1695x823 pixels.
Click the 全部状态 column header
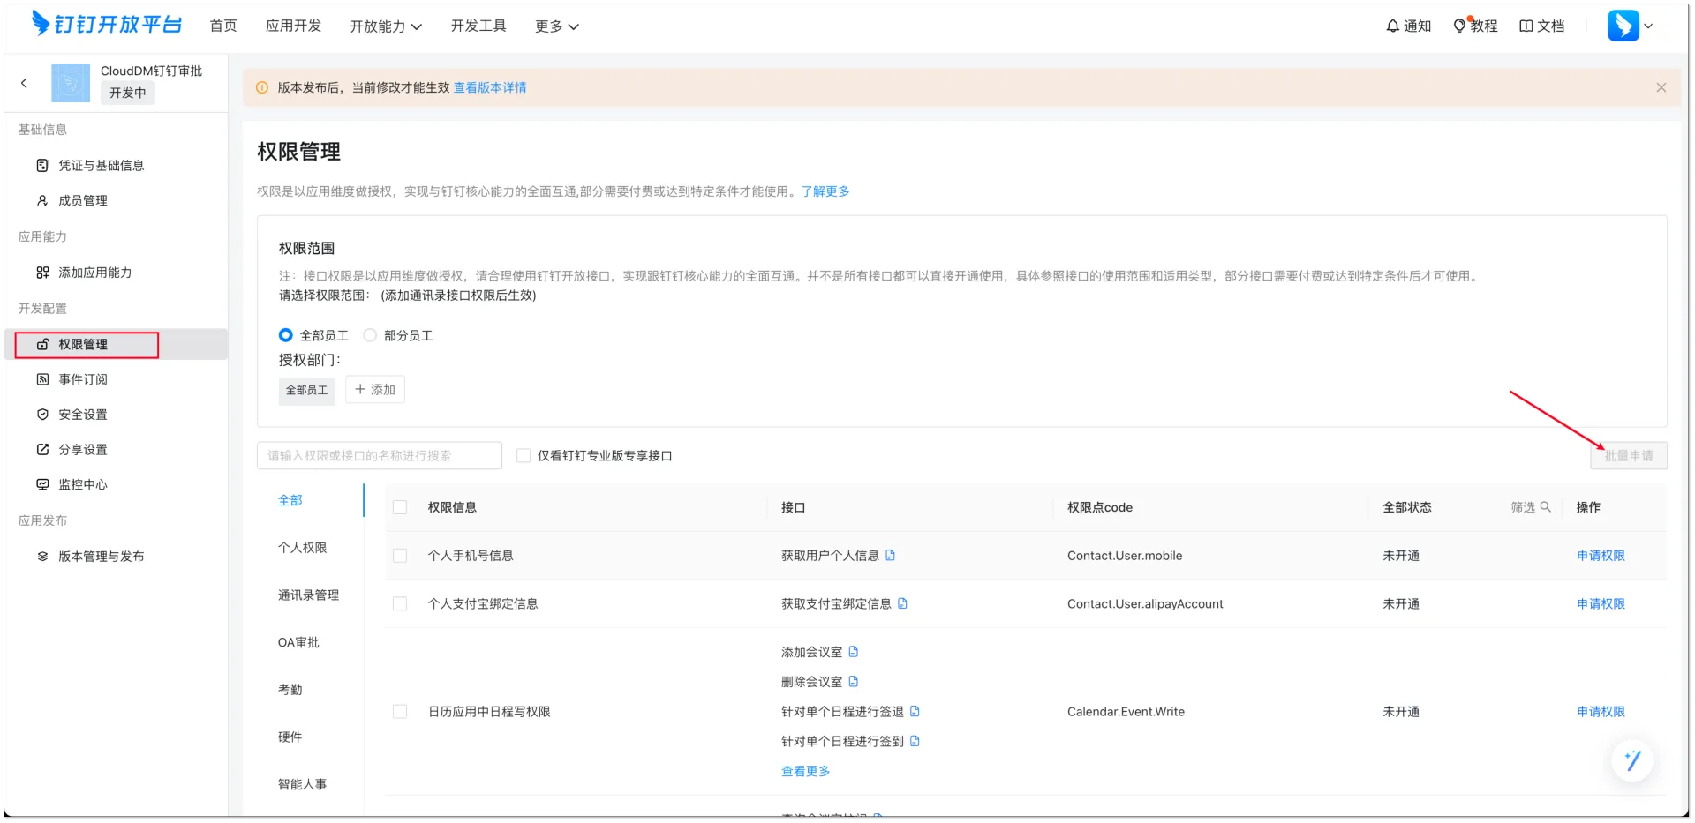tap(1407, 507)
